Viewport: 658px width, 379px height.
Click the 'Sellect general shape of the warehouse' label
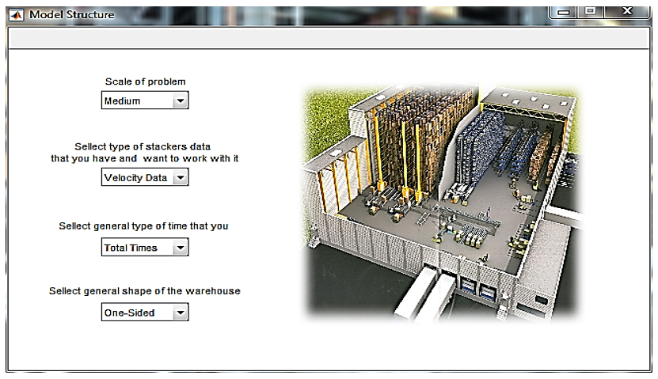click(145, 291)
